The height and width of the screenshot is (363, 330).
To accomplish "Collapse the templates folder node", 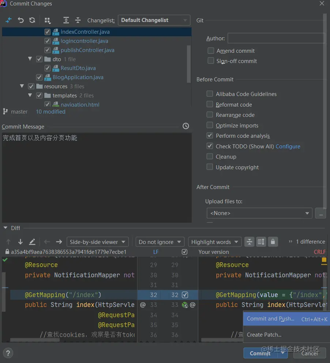I will (x=30, y=95).
